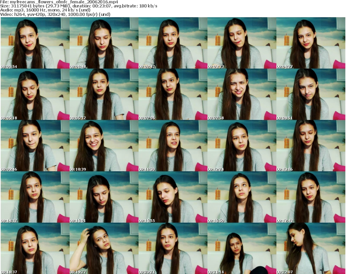Select the thumbnail timestamped 00:07:05
Image resolution: width=346 pixels, height=274 pixels.
click(x=173, y=94)
